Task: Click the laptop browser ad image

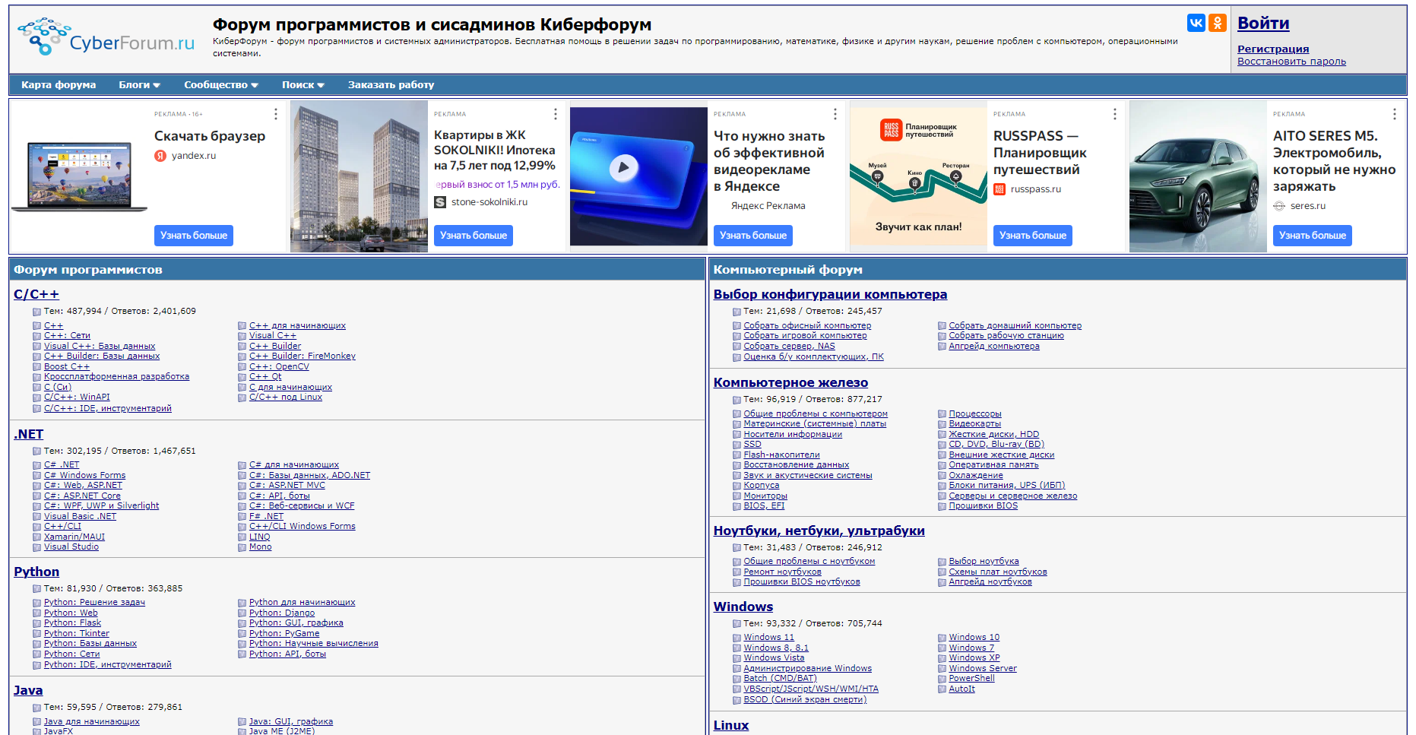Action: coord(79,176)
